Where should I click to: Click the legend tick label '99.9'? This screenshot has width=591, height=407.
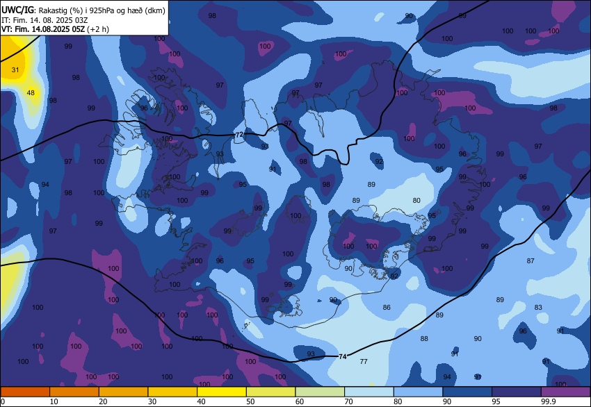[549, 401]
